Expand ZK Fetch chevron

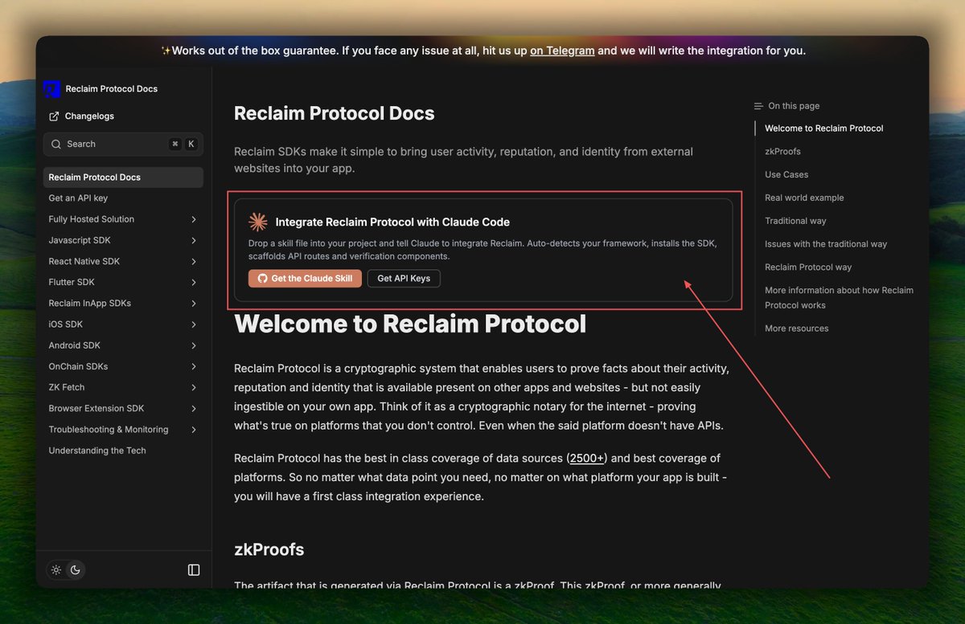194,387
